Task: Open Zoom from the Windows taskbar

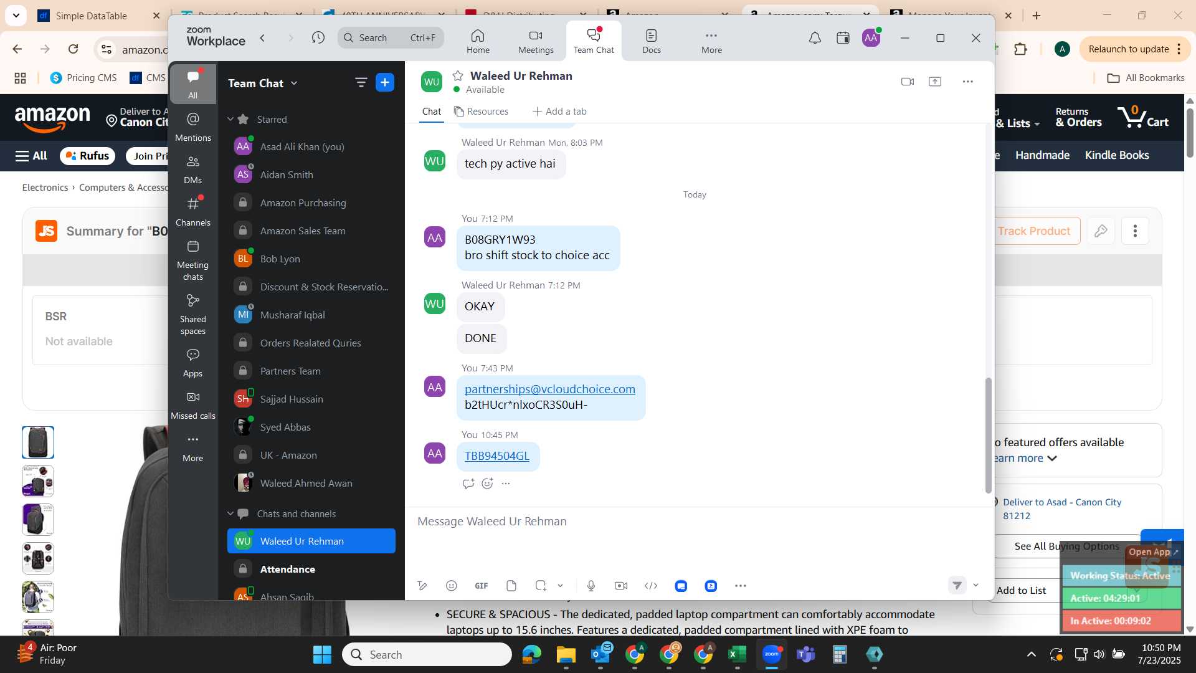Action: point(772,654)
